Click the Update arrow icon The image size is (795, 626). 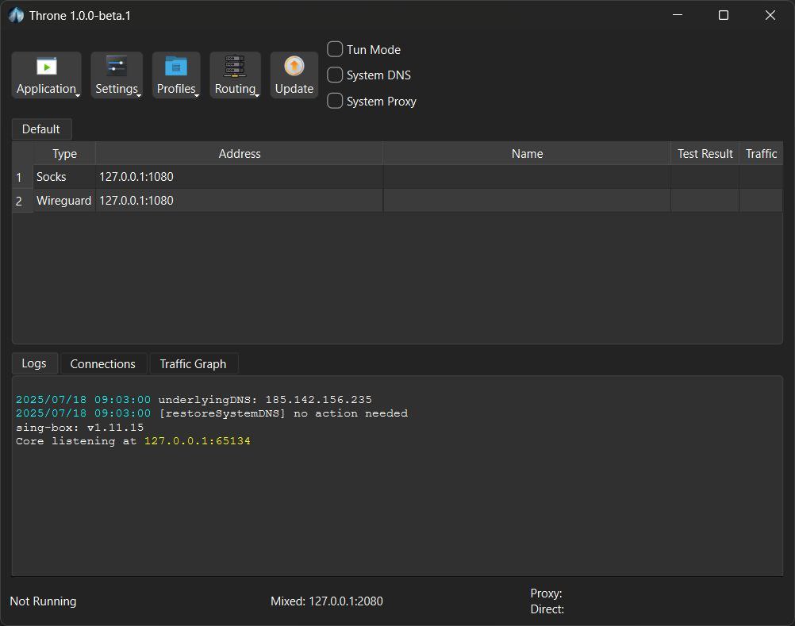coord(294,67)
